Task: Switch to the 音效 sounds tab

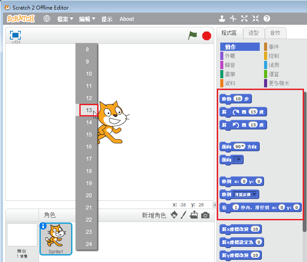Action: 275,33
